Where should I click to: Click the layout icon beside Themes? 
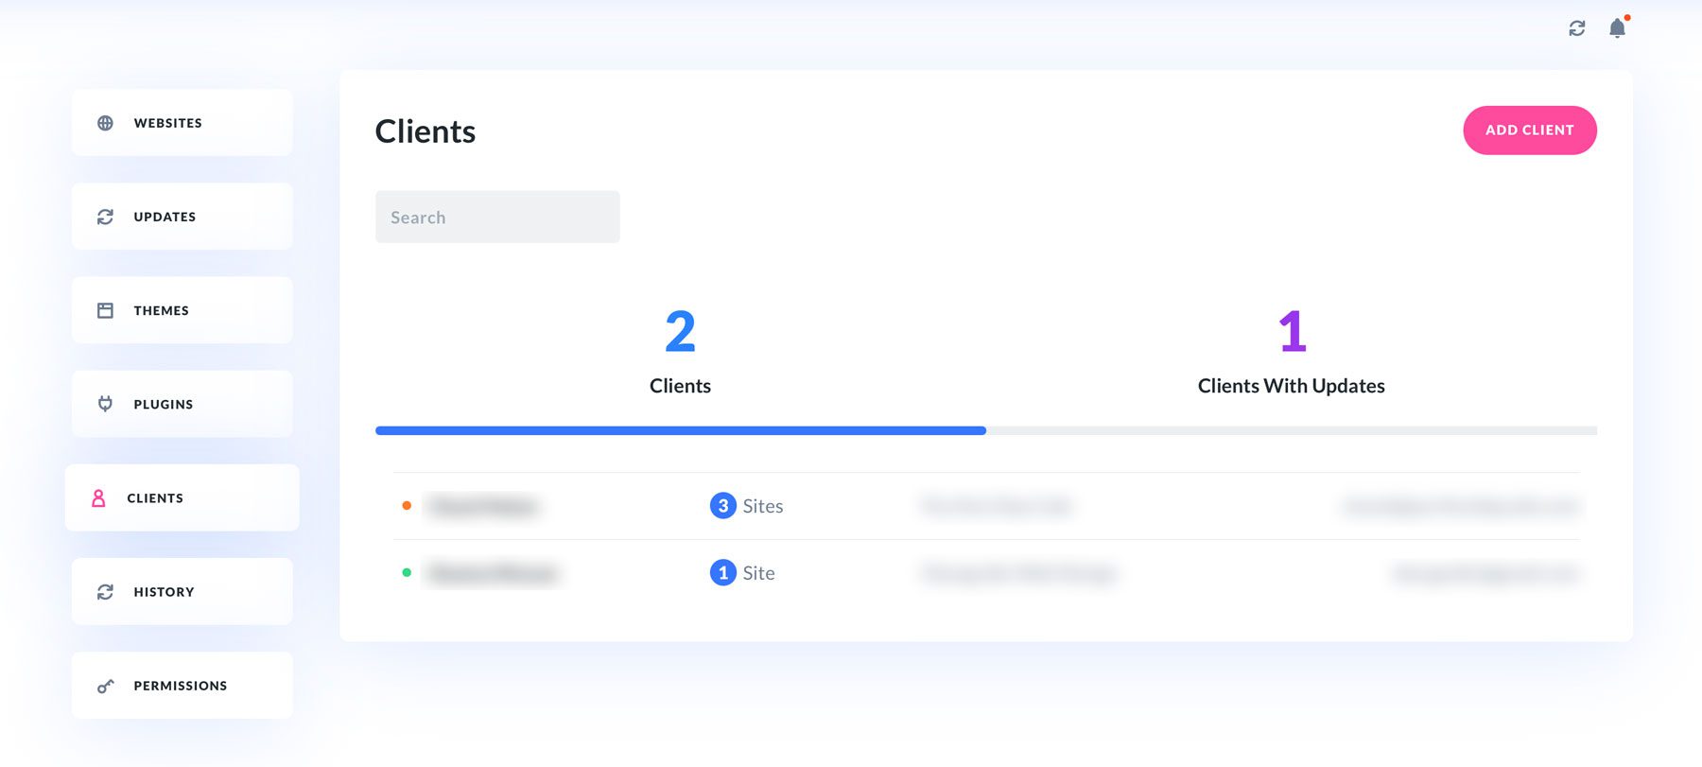pos(105,310)
